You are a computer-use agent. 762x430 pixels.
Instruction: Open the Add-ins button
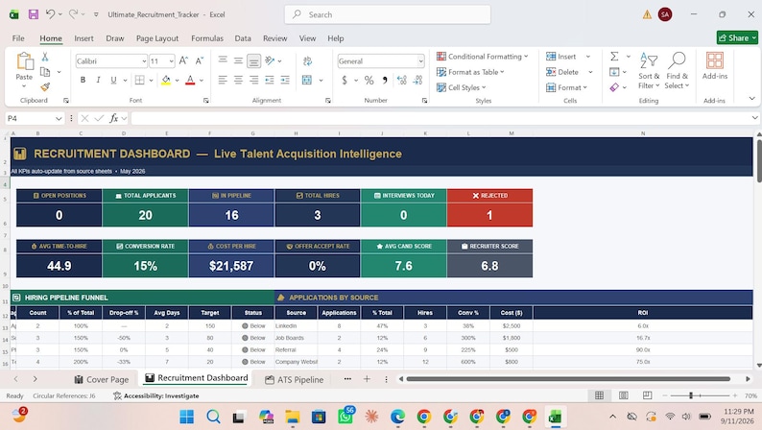coord(715,65)
